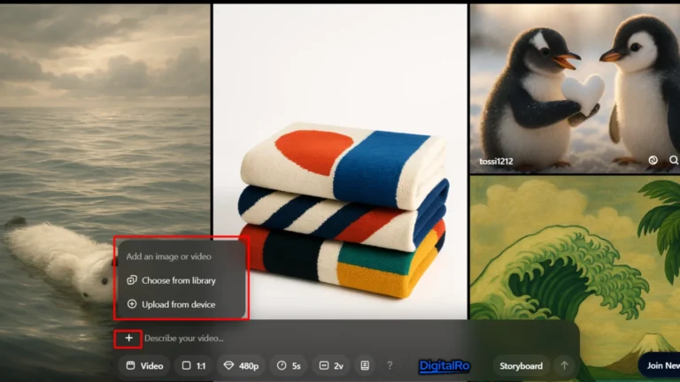Viewport: 680px width, 382px height.
Task: Open the 1:1 aspect ratio dropdown
Action: (193, 365)
